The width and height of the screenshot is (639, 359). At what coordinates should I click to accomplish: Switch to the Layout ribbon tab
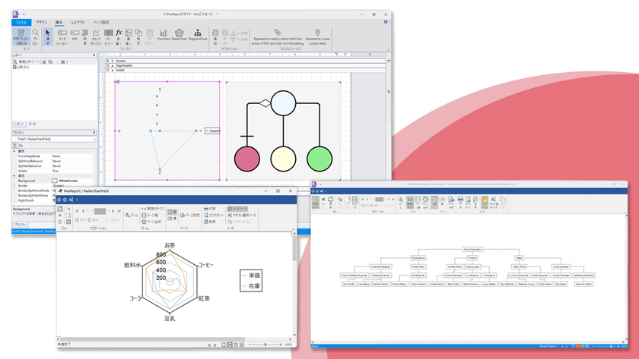[x=78, y=22]
